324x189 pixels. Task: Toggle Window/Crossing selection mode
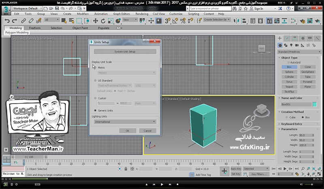(x=87, y=21)
